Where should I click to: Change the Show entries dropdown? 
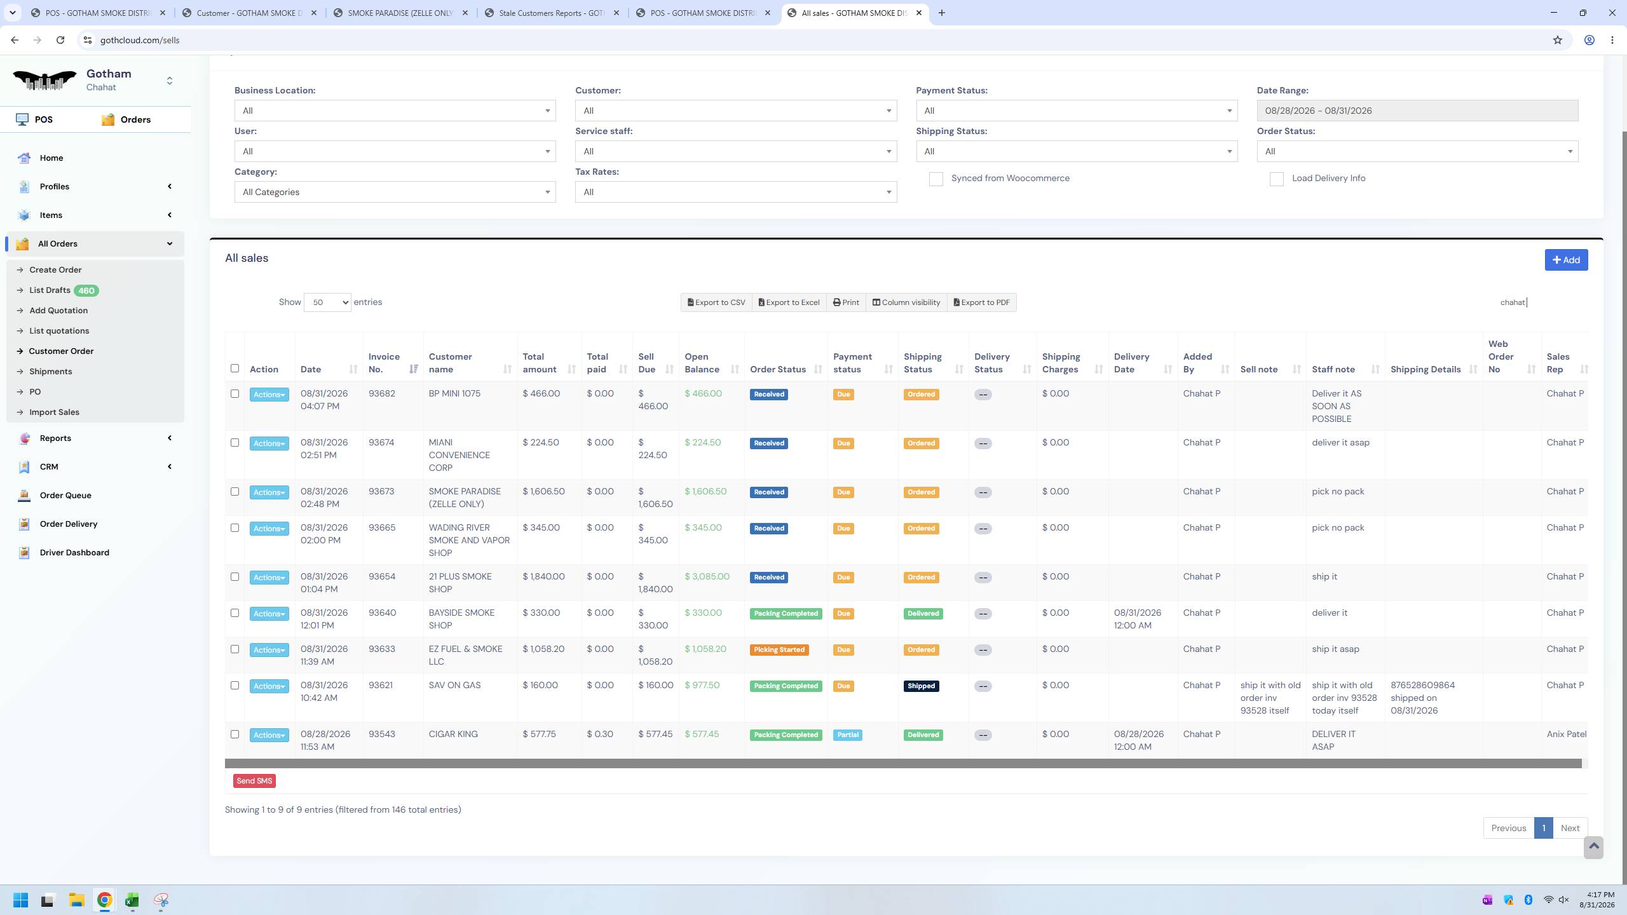point(327,302)
